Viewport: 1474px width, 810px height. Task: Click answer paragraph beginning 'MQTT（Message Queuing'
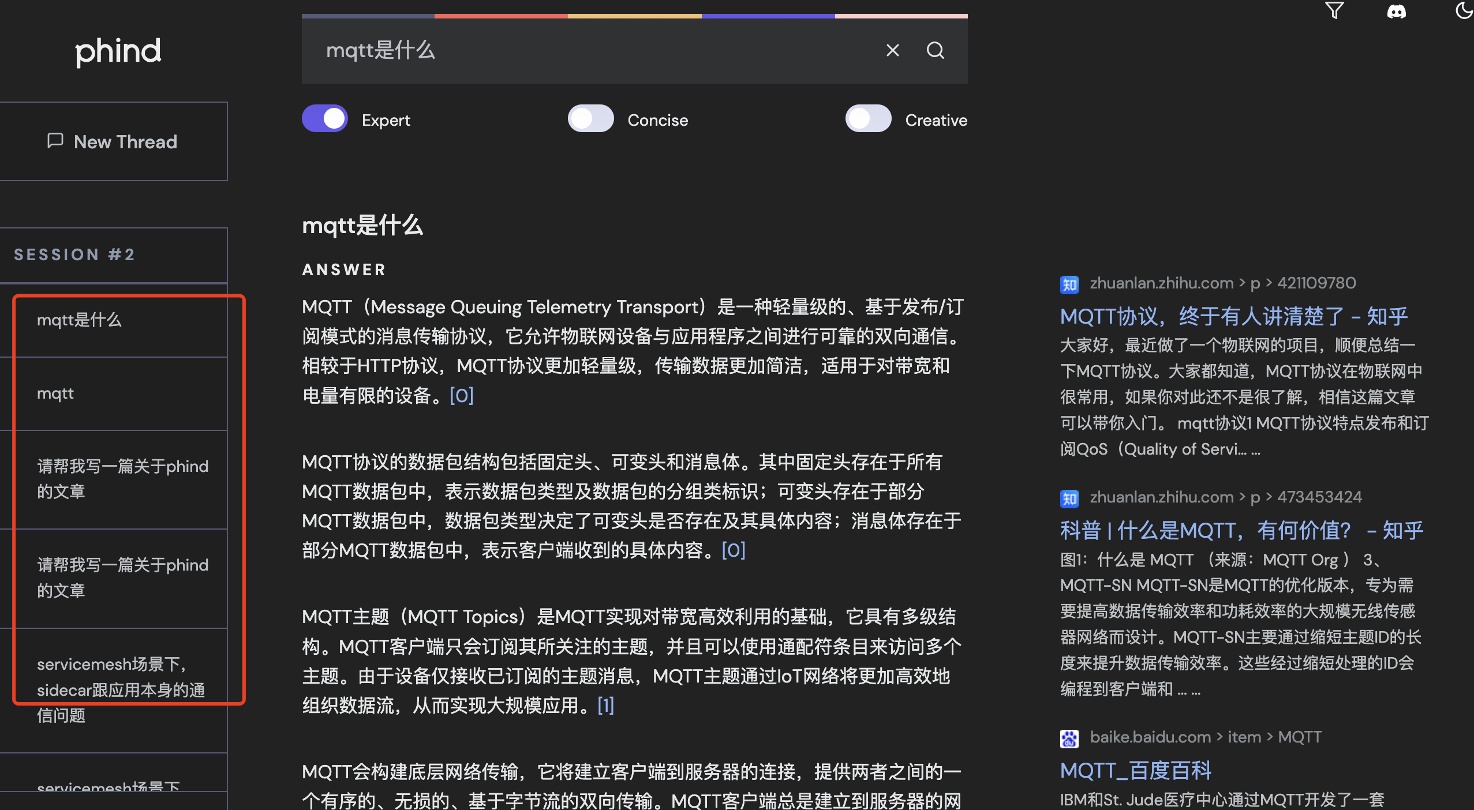tap(634, 351)
